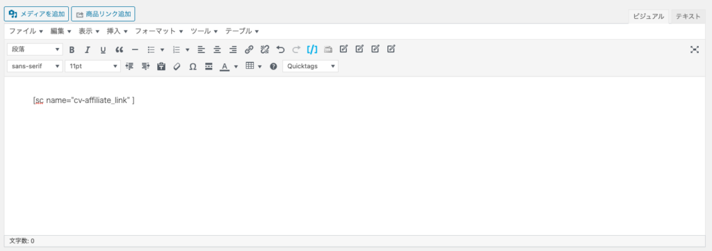
Task: Expand the Quicktags dropdown
Action: pos(310,66)
